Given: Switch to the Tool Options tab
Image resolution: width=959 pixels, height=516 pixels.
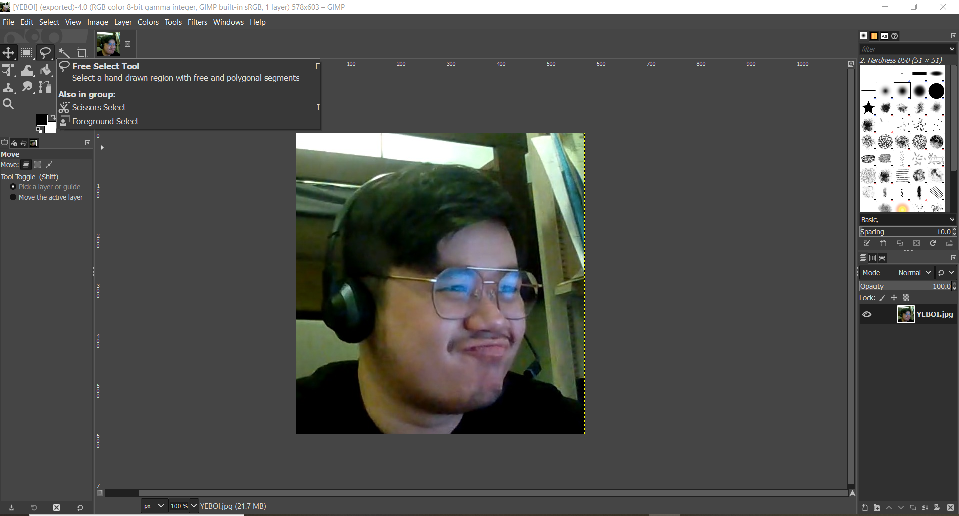Looking at the screenshot, I should [5, 143].
